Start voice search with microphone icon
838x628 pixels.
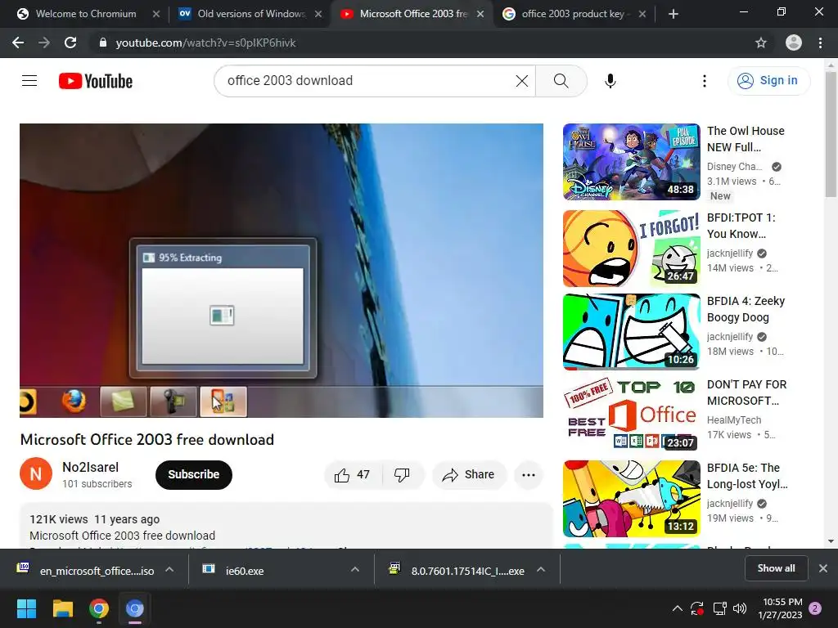pyautogui.click(x=610, y=81)
